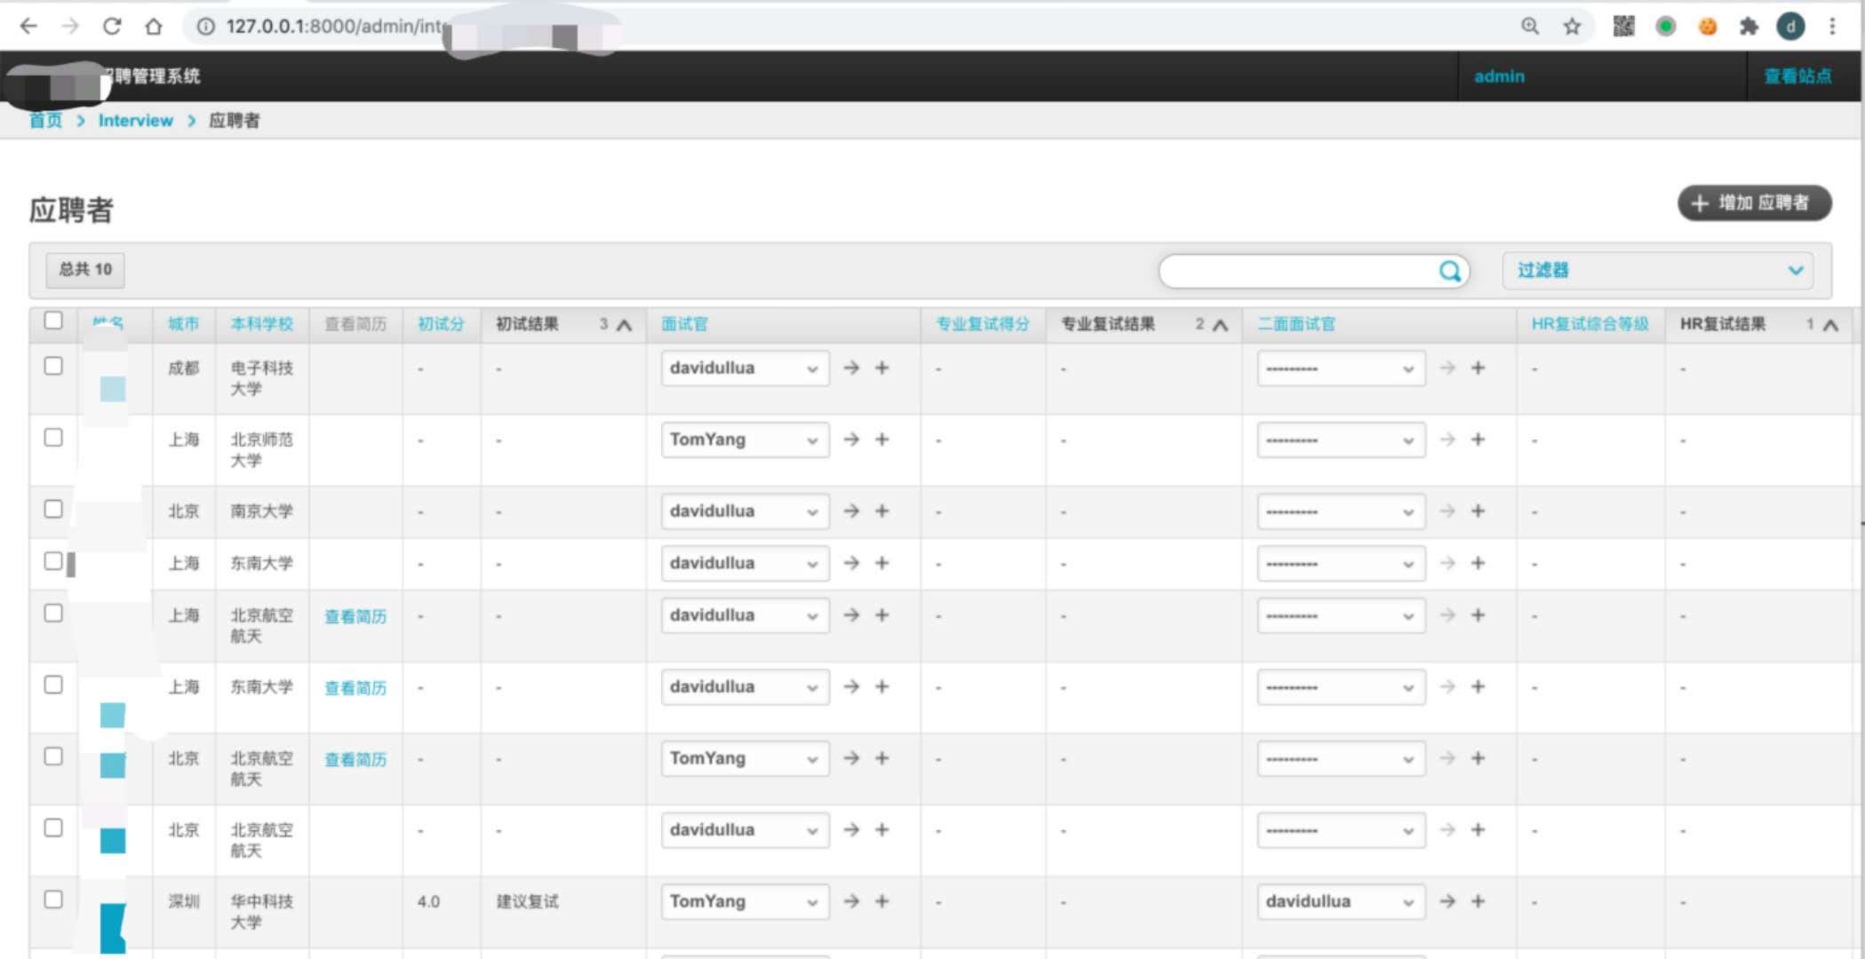This screenshot has height=959, width=1865.
Task: Click the admin user link in the top bar
Action: tap(1499, 76)
